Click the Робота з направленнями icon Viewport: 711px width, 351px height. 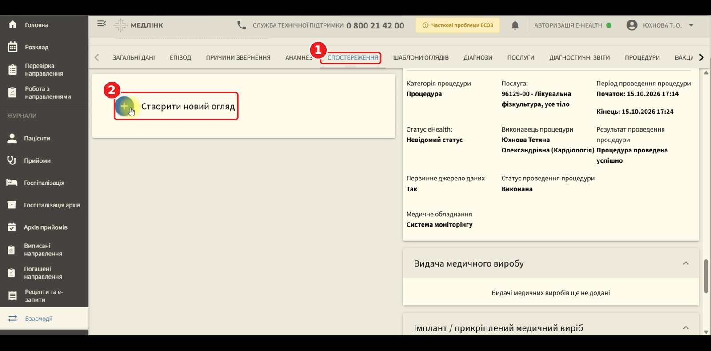pyautogui.click(x=12, y=92)
